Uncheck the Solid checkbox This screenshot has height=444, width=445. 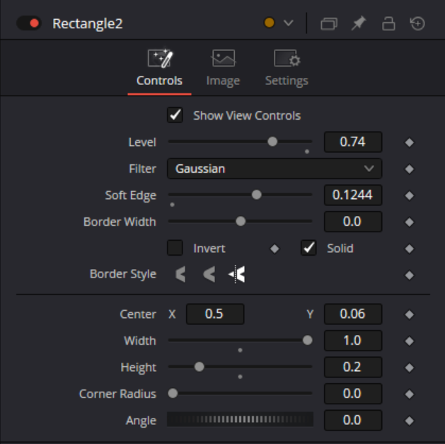[x=308, y=249]
